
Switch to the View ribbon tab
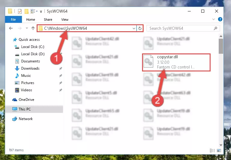65,20
